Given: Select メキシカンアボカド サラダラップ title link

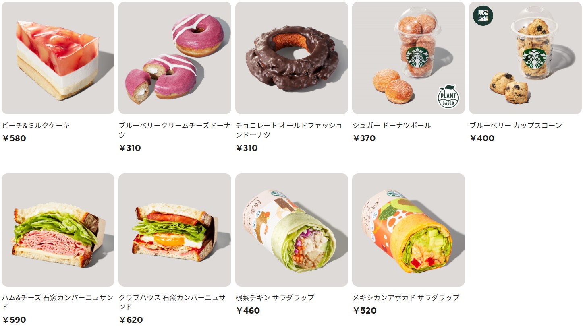Looking at the screenshot, I should (406, 298).
